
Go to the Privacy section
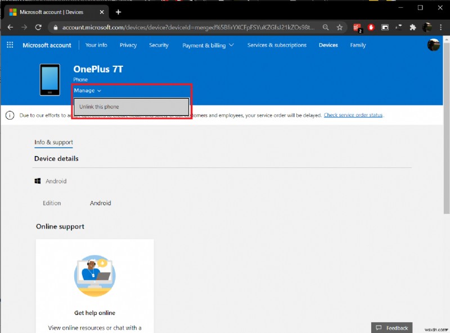(128, 45)
